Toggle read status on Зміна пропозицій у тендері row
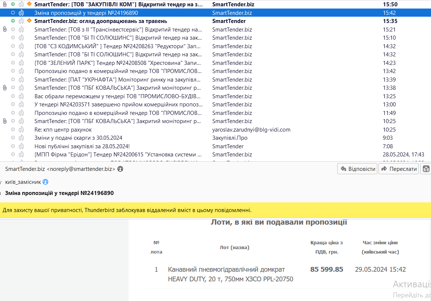The width and height of the screenshot is (431, 301). tap(13, 13)
